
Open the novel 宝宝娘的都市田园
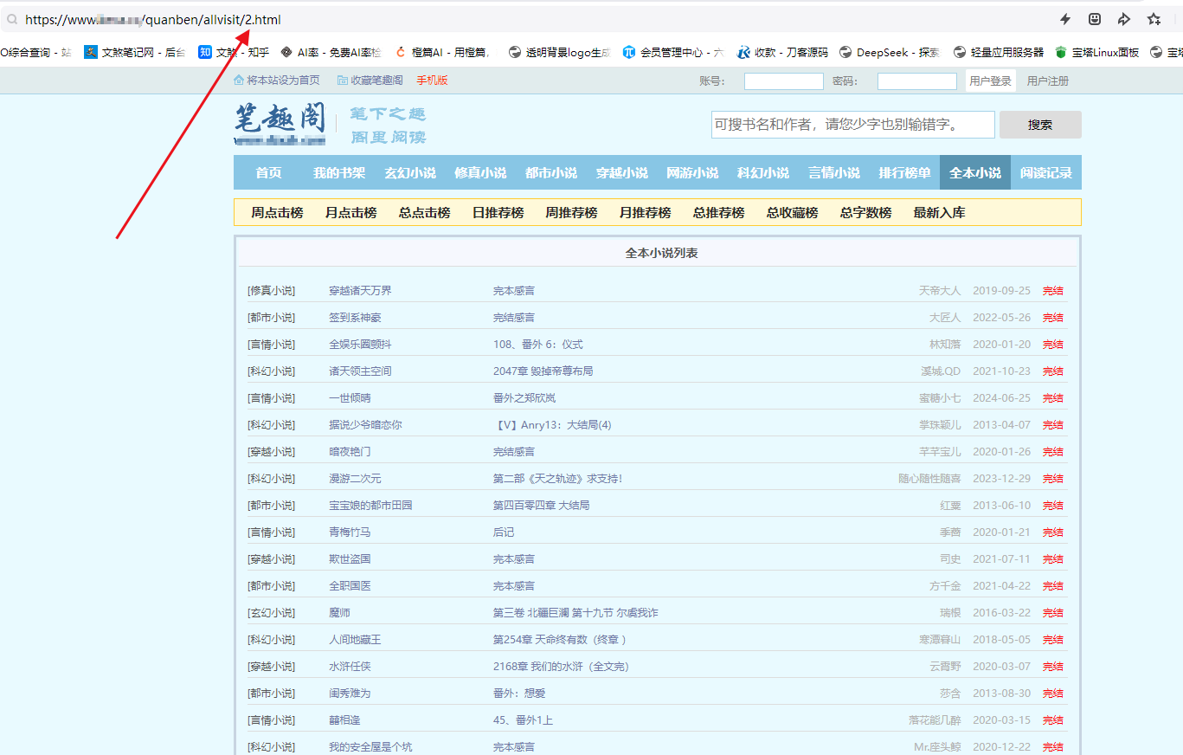pyautogui.click(x=370, y=506)
